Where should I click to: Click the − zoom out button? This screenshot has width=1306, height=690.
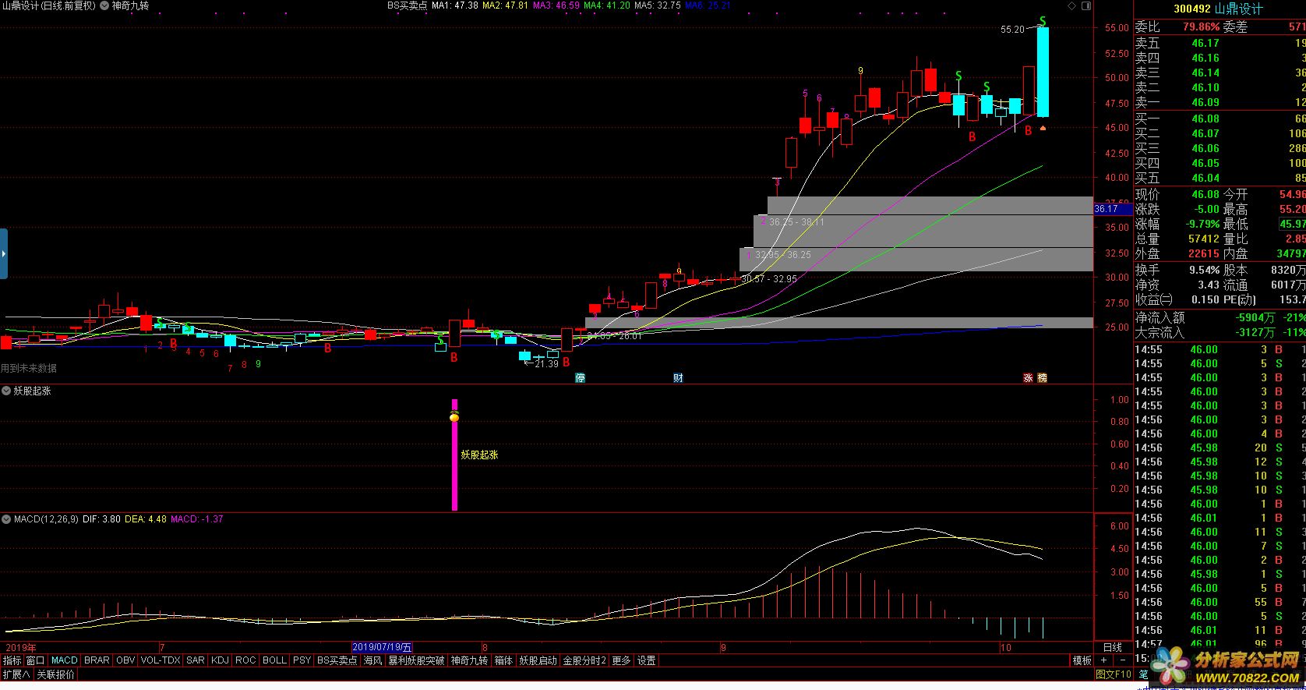coord(1123,660)
